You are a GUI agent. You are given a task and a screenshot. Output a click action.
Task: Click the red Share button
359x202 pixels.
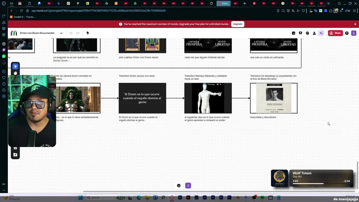[335, 33]
